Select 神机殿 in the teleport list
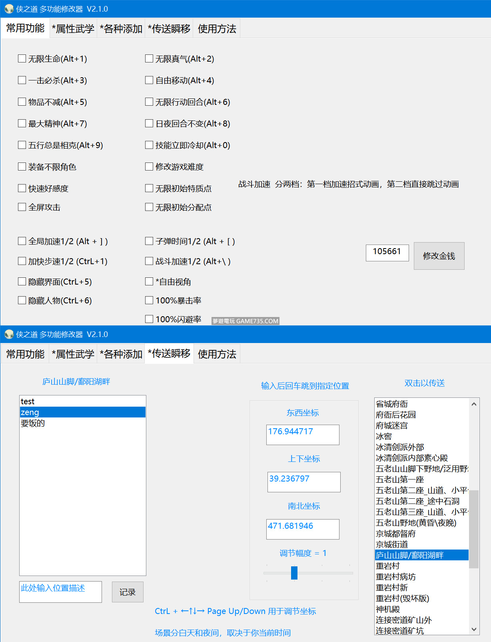The height and width of the screenshot is (642, 491). (x=388, y=609)
